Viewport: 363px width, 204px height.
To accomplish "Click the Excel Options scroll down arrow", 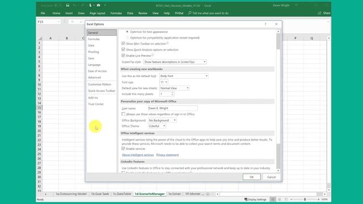I will coord(278,171).
